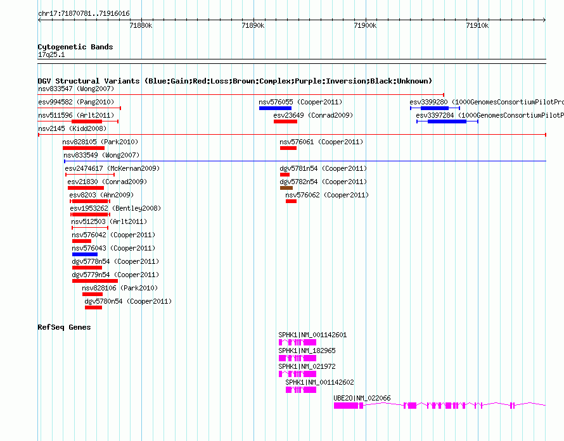The width and height of the screenshot is (564, 441).
Task: Select the brown dgv5782n54 complex variant bar
Action: pyautogui.click(x=286, y=188)
